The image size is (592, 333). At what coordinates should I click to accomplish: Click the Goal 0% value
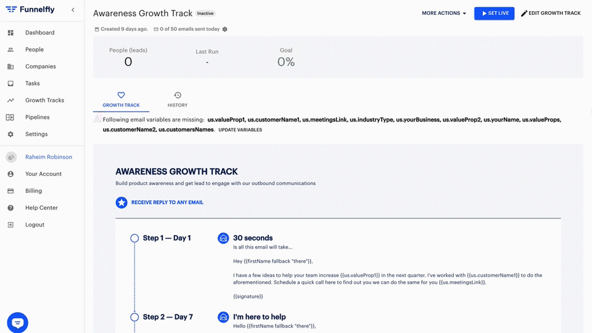(x=286, y=62)
